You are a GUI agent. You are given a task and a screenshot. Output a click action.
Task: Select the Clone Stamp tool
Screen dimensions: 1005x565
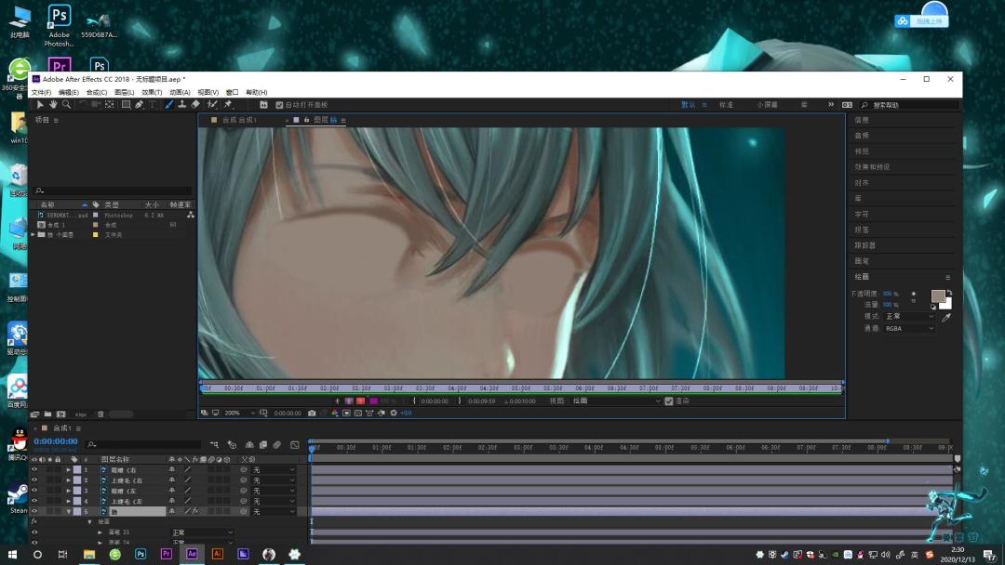click(x=182, y=104)
